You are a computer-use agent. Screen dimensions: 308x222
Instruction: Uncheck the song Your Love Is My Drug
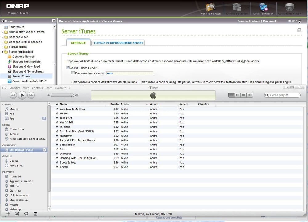coord(57,109)
